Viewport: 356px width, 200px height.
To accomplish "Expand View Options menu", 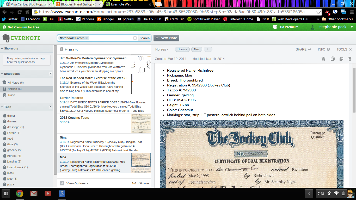I will [77, 183].
